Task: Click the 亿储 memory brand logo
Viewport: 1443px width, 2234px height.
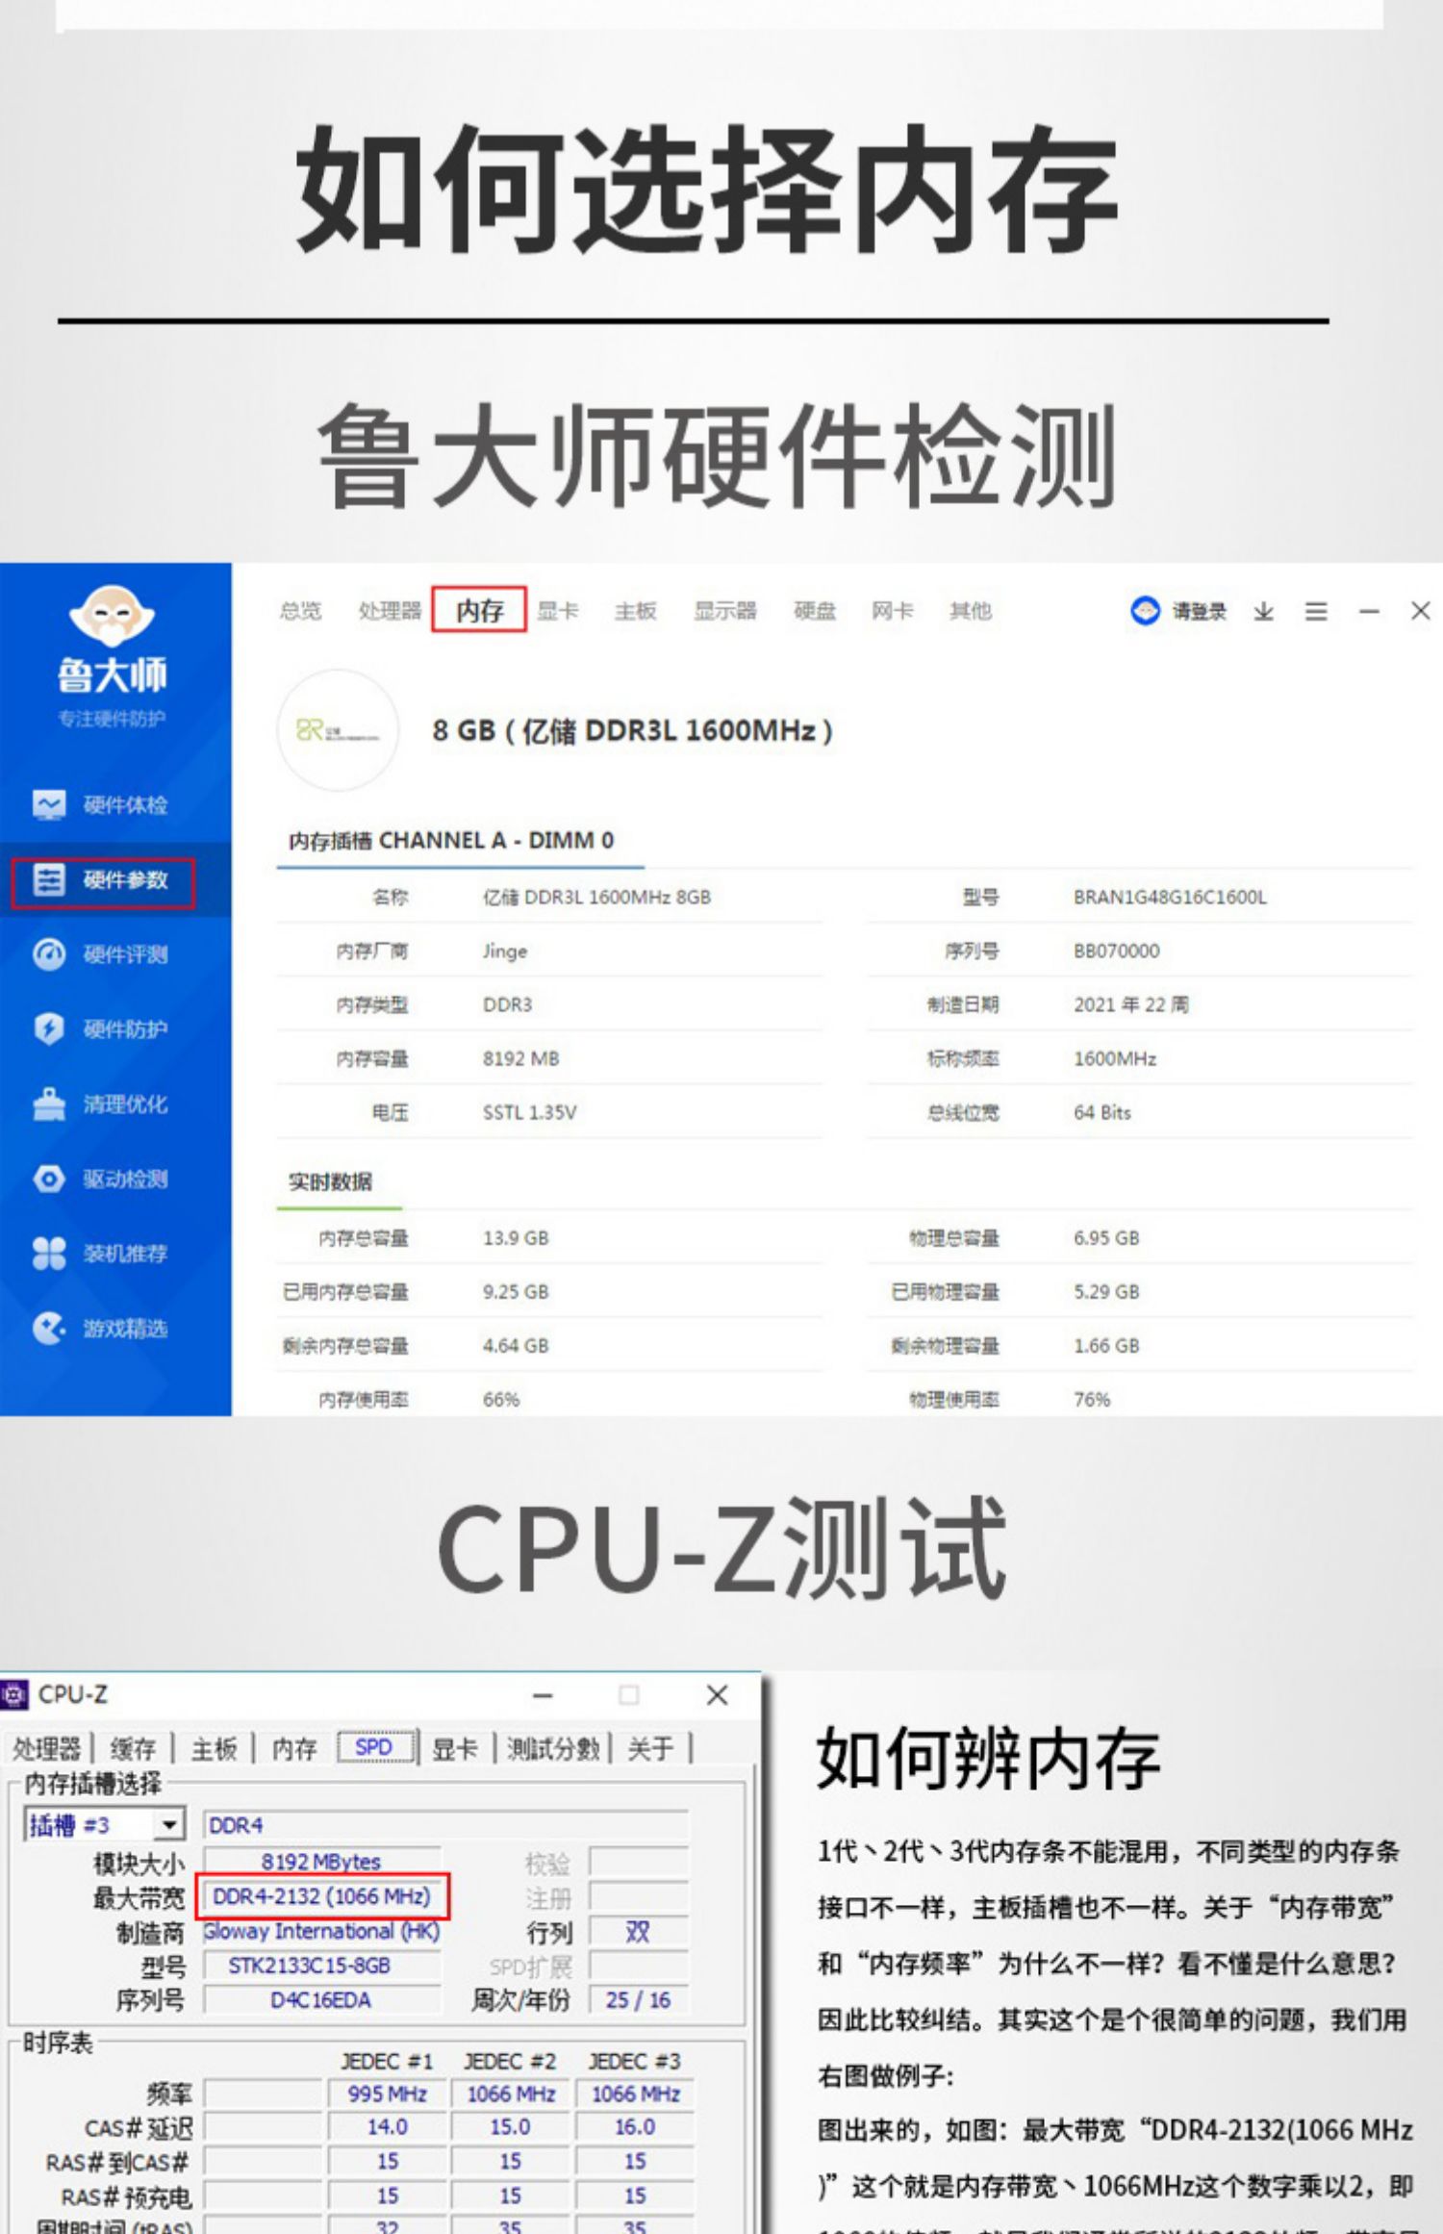Action: pos(338,730)
